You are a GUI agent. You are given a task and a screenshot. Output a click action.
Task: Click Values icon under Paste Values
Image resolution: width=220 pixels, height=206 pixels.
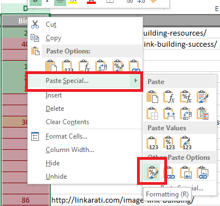point(152,143)
